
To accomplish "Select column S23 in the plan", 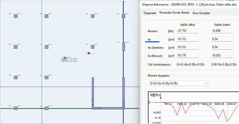I will point(93,16).
